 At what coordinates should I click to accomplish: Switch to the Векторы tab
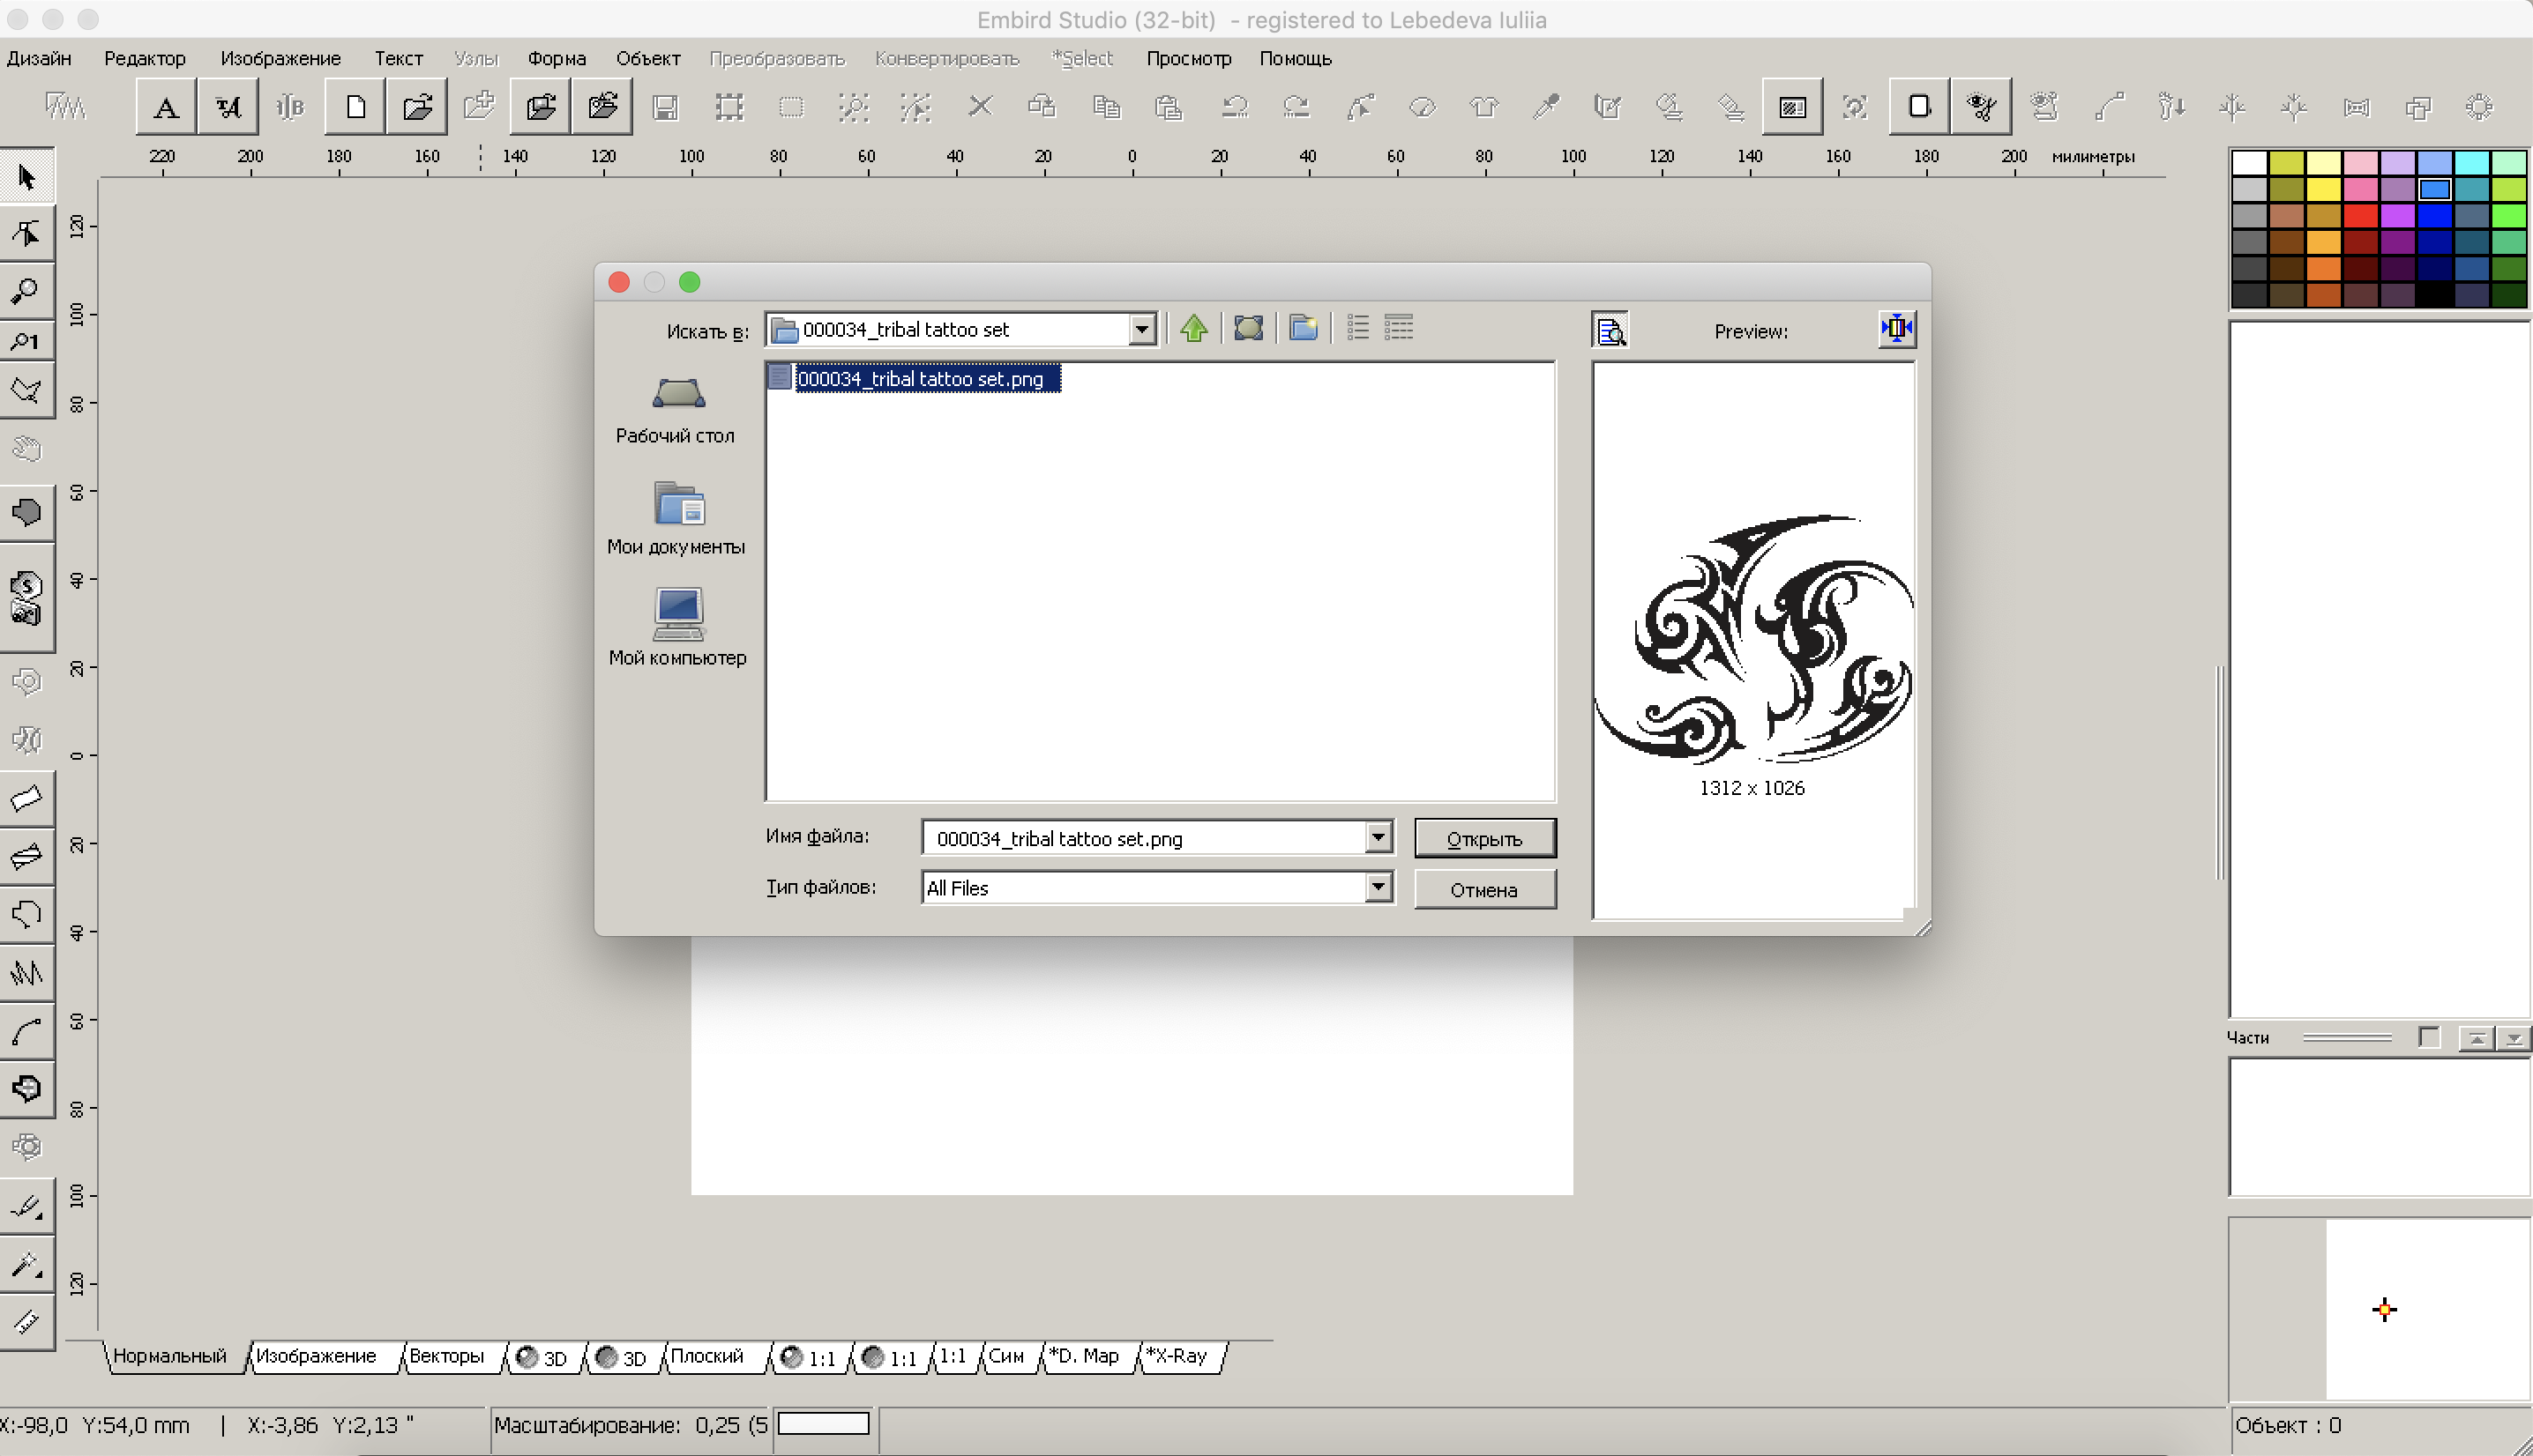pyautogui.click(x=446, y=1356)
